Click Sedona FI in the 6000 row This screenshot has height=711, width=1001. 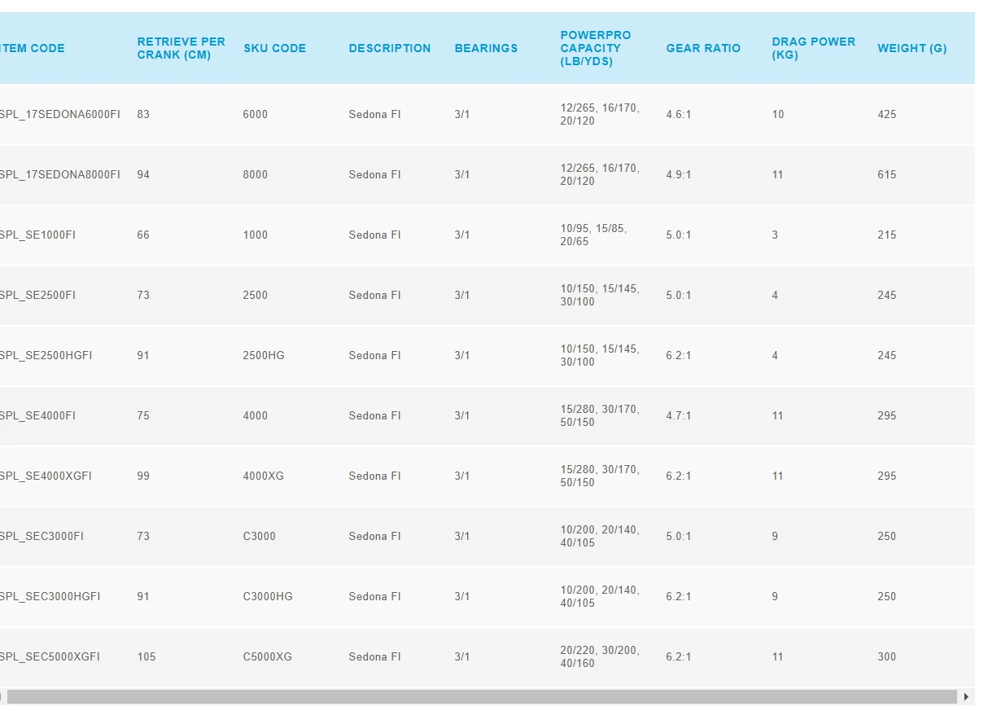click(x=375, y=114)
